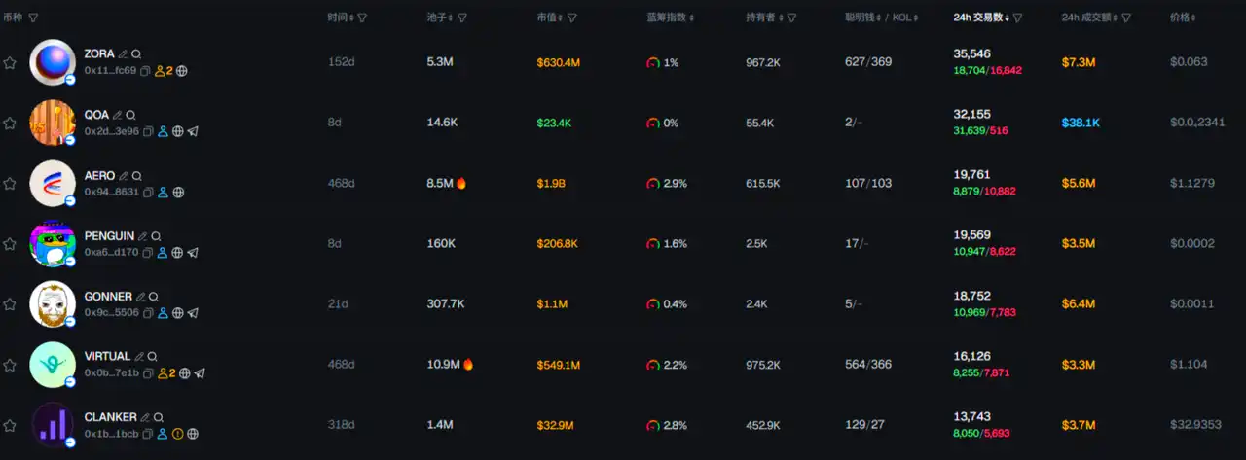
Task: Click the warning icon on CLANKER row
Action: (178, 434)
